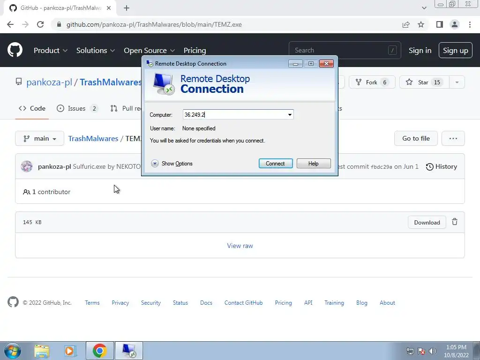Screen dimensions: 480x360
Task: Open Terms footer link
Action: coord(92,302)
